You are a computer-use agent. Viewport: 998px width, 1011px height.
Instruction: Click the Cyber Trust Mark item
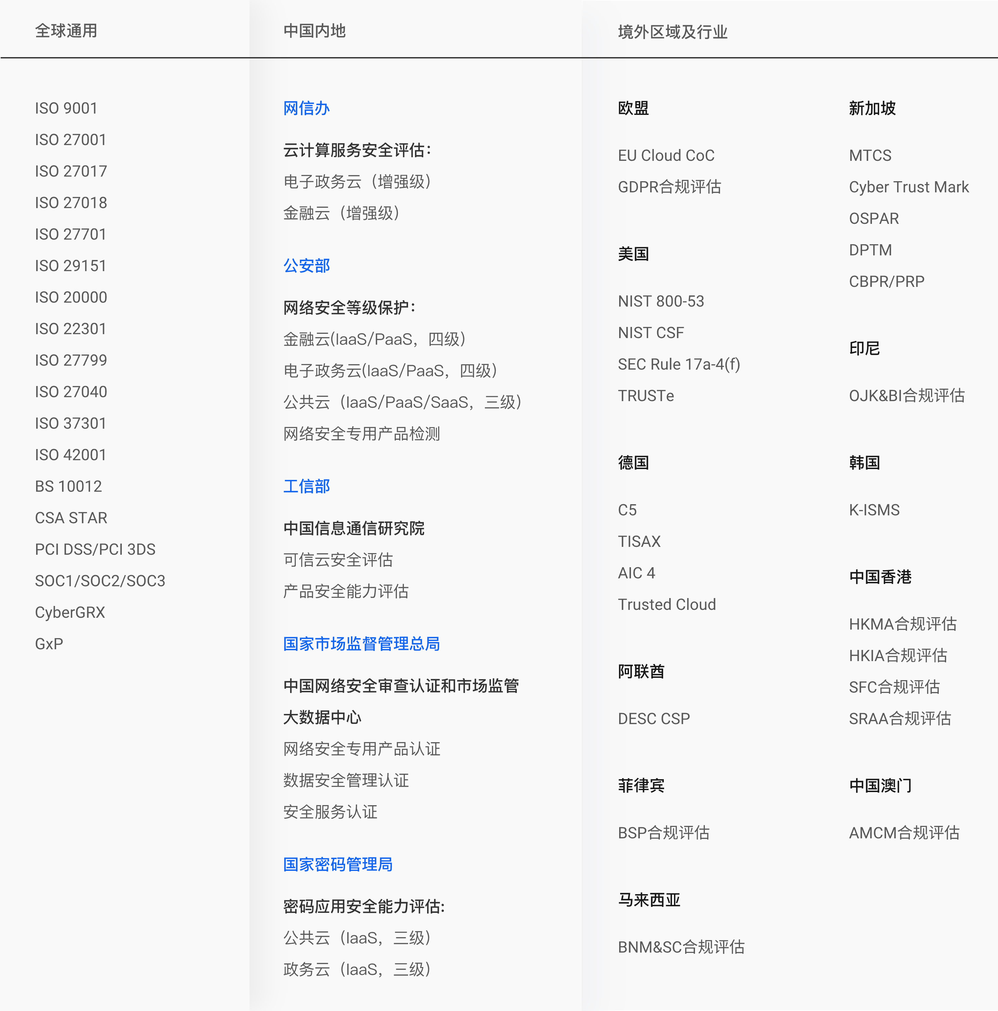tap(908, 187)
